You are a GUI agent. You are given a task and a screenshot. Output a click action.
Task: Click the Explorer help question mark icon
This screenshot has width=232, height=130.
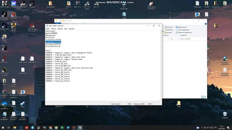pos(206,24)
